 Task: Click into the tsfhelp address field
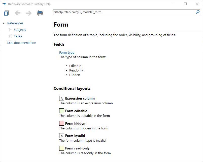click(123, 12)
